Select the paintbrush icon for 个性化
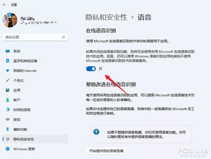 click(x=8, y=80)
